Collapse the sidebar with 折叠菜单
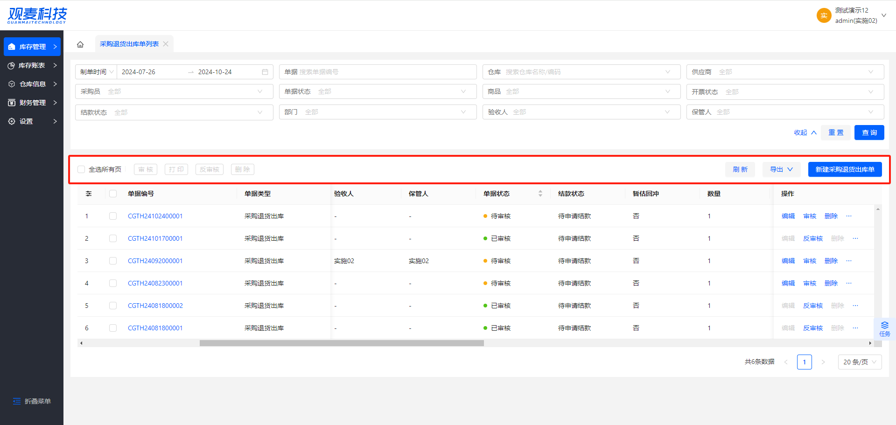 [x=32, y=401]
